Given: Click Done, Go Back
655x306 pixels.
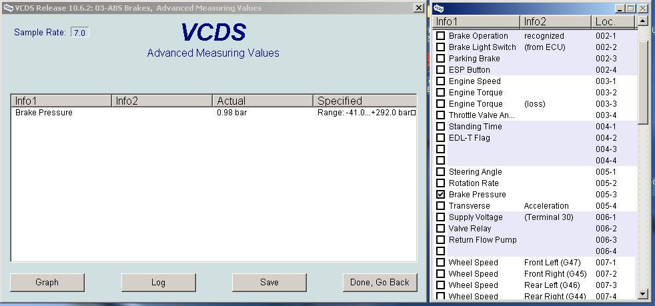Looking at the screenshot, I should pos(380,282).
